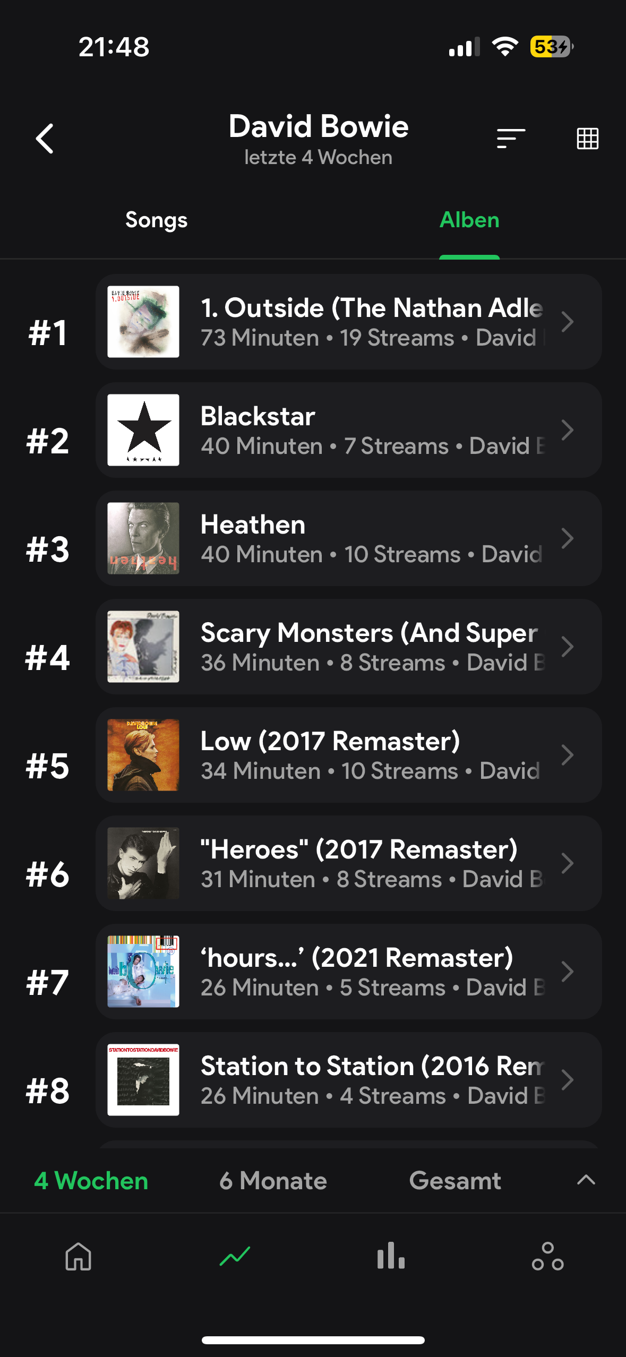Open chevron for Heathen album
This screenshot has width=626, height=1357.
click(567, 538)
